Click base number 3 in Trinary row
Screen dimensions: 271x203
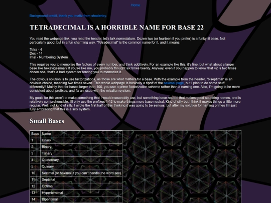tap(35, 153)
